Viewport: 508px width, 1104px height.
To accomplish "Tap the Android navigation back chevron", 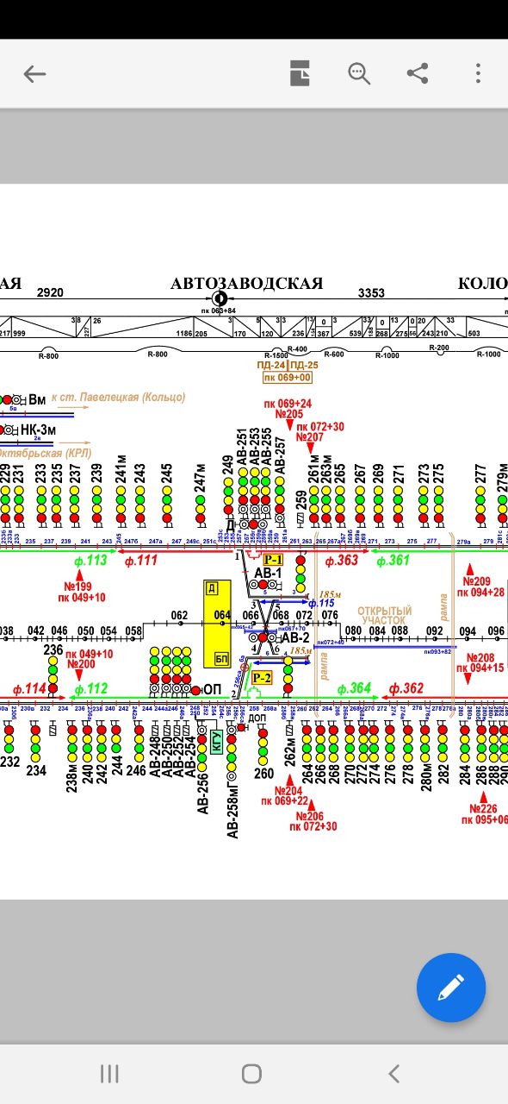I will 393,1073.
